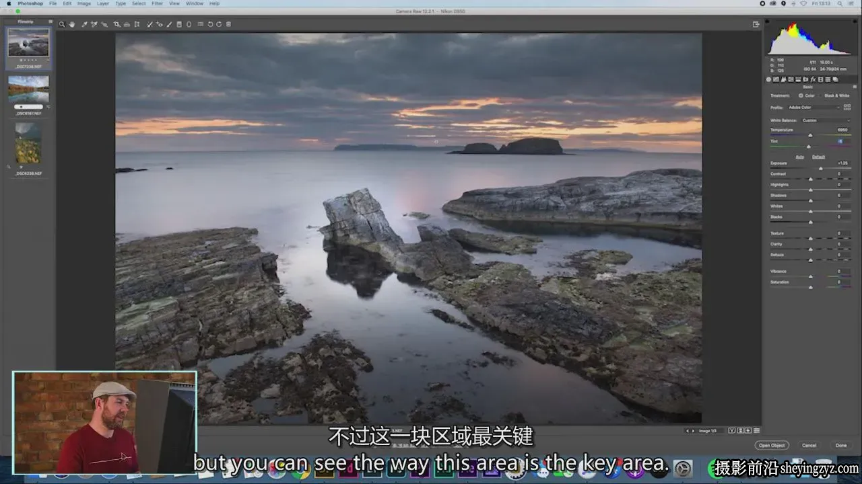
Task: Open the Layer menu
Action: coord(102,3)
